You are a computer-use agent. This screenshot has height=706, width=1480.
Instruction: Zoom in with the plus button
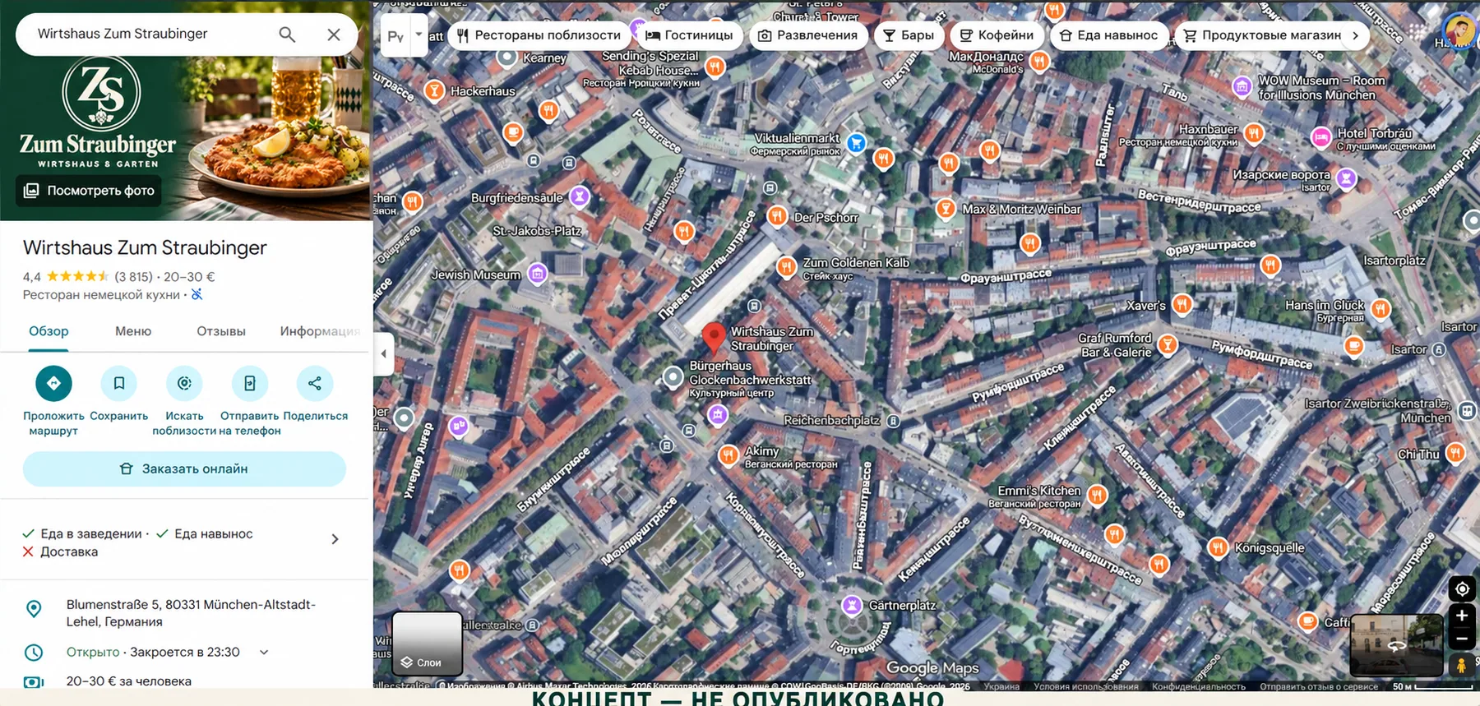(1462, 615)
